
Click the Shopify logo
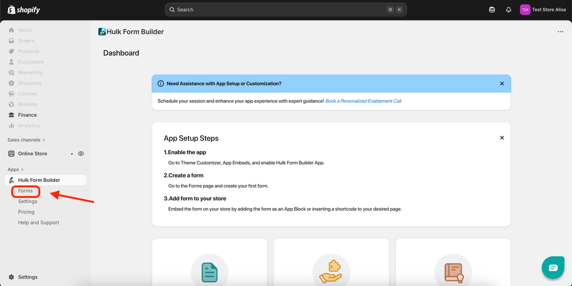(x=24, y=10)
